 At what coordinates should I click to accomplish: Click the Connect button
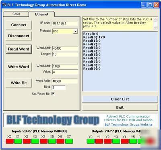[19, 25]
